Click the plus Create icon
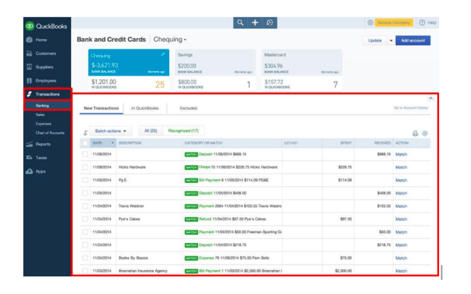The height and width of the screenshot is (294, 471). [255, 23]
